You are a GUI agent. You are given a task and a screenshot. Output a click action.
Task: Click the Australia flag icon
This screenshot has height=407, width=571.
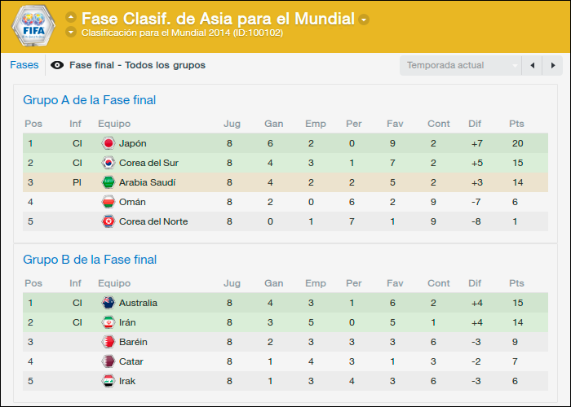point(108,303)
